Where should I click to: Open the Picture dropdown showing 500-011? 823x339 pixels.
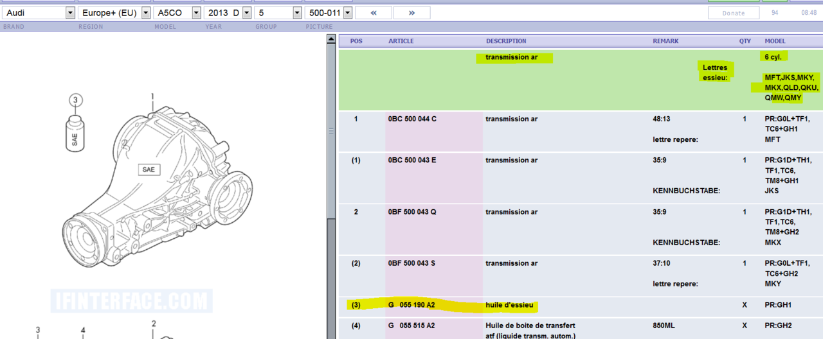pyautogui.click(x=347, y=13)
